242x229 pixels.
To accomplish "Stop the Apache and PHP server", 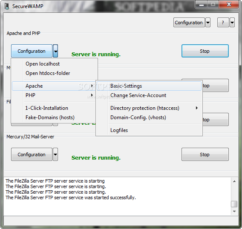I will 205,51.
